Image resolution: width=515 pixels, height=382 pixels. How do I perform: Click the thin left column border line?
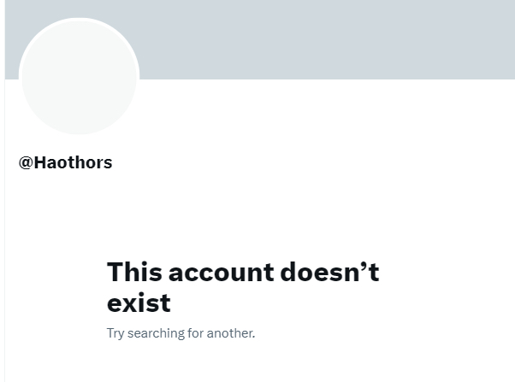coord(5,230)
